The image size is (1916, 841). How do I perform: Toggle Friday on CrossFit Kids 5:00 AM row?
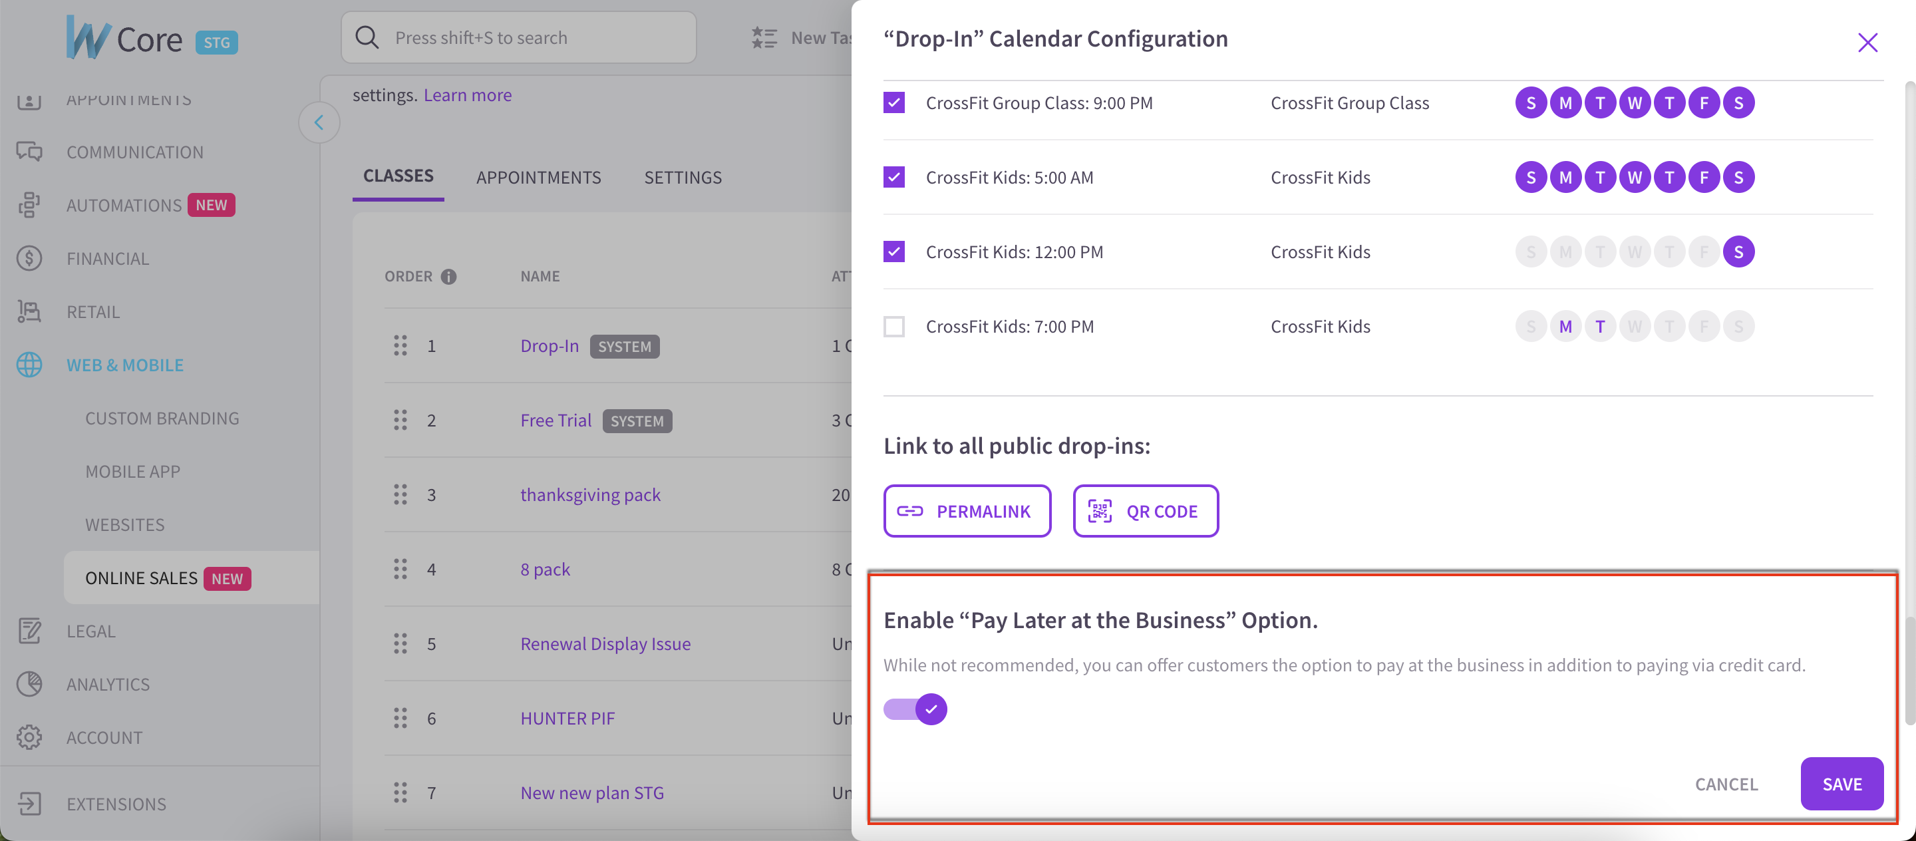(1703, 177)
